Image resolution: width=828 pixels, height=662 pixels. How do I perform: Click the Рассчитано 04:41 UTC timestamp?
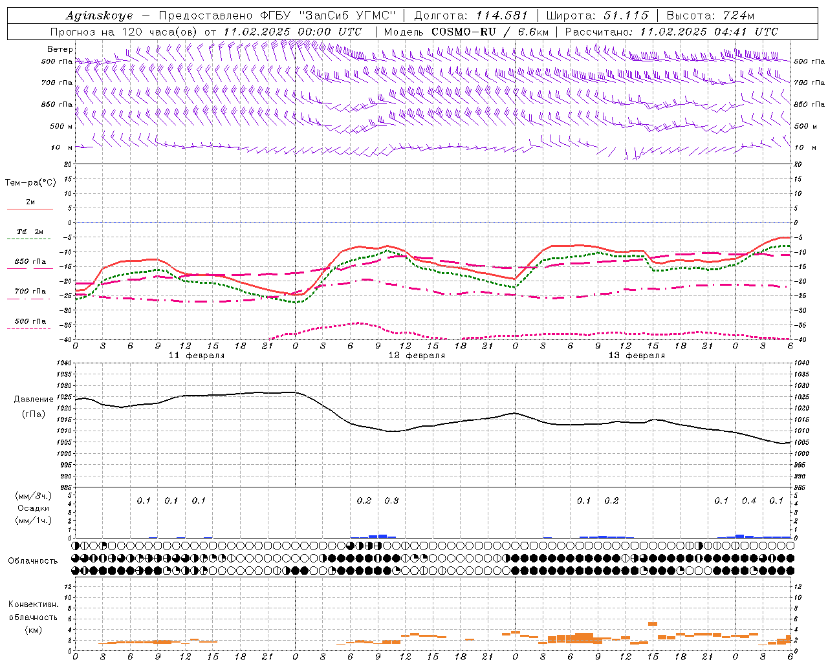[x=671, y=32]
